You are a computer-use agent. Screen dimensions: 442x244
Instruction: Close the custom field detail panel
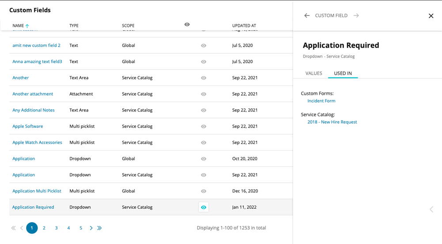click(431, 16)
